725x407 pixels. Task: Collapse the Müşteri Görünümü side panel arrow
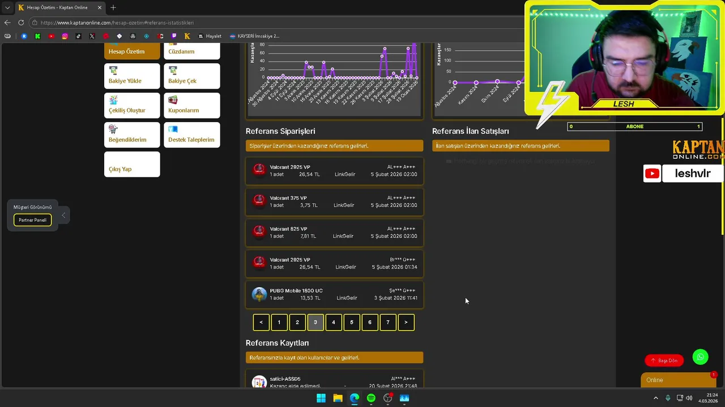(x=63, y=215)
